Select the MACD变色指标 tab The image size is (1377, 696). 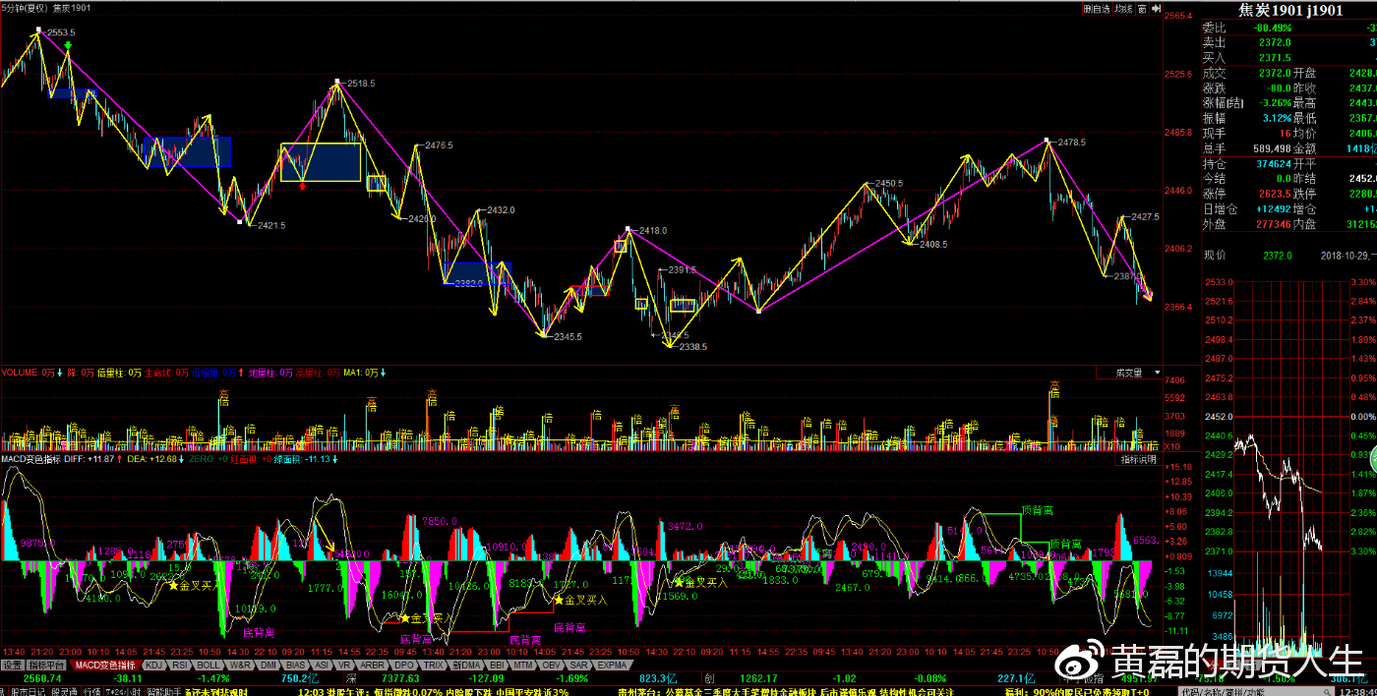pos(105,665)
